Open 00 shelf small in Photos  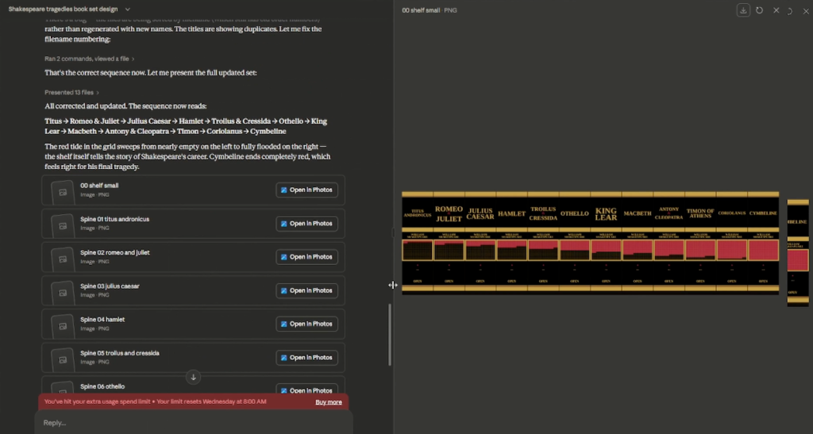(x=306, y=190)
